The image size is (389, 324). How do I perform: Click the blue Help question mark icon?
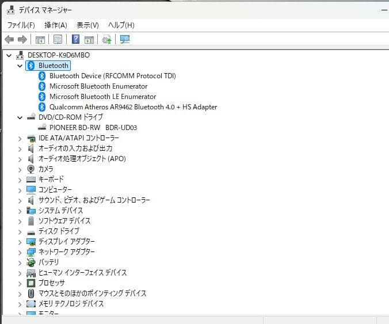tap(75, 39)
